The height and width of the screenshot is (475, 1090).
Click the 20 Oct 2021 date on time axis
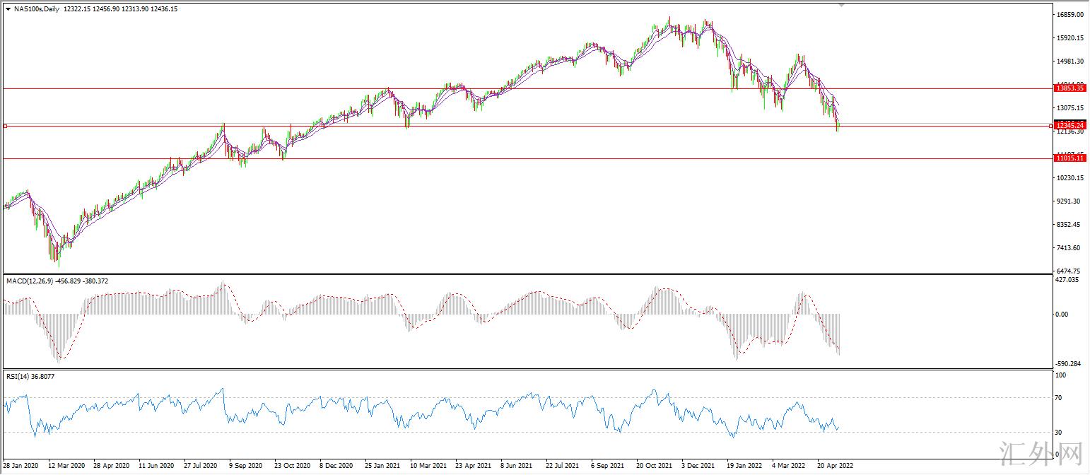click(654, 466)
